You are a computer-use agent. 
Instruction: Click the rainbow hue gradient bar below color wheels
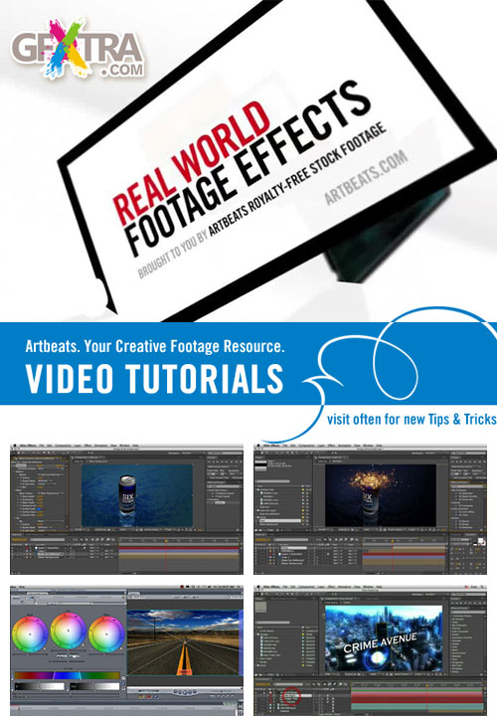67,675
